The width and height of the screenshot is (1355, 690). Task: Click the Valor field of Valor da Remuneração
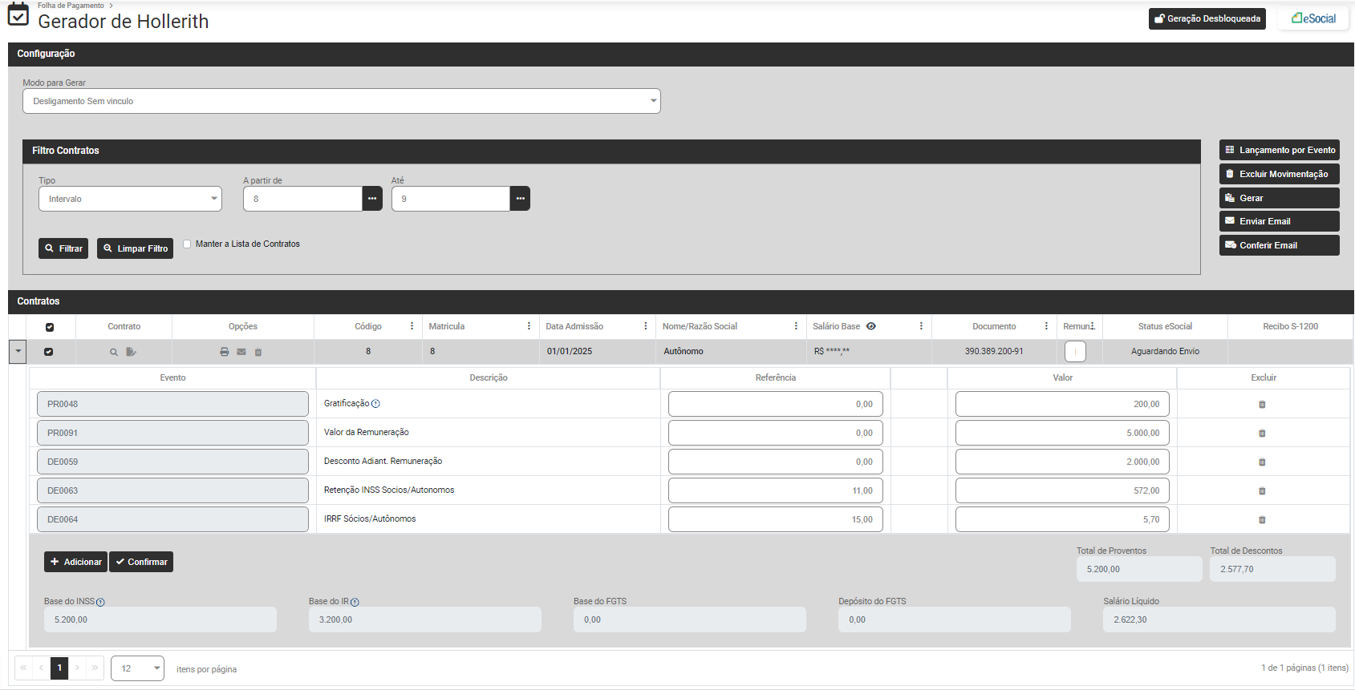pyautogui.click(x=1061, y=433)
